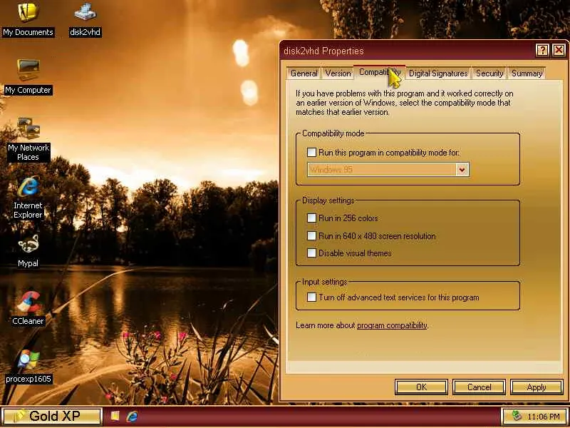Screen dimensions: 570x428
Task: Click the help question mark button
Action: [542, 50]
